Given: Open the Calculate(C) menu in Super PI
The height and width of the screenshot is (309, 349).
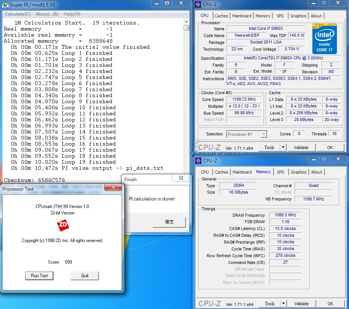Looking at the screenshot, I should point(18,14).
